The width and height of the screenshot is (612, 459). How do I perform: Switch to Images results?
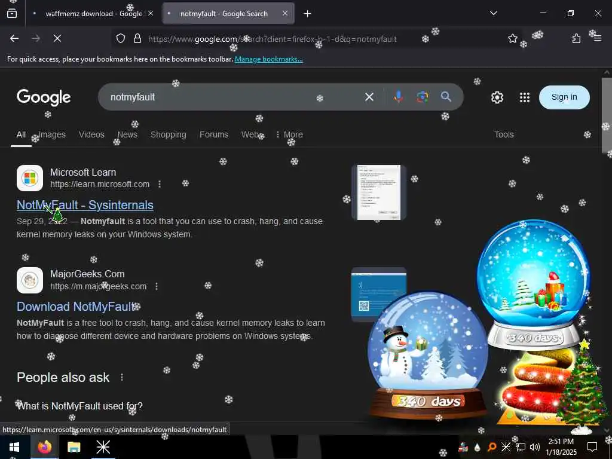[x=52, y=134]
